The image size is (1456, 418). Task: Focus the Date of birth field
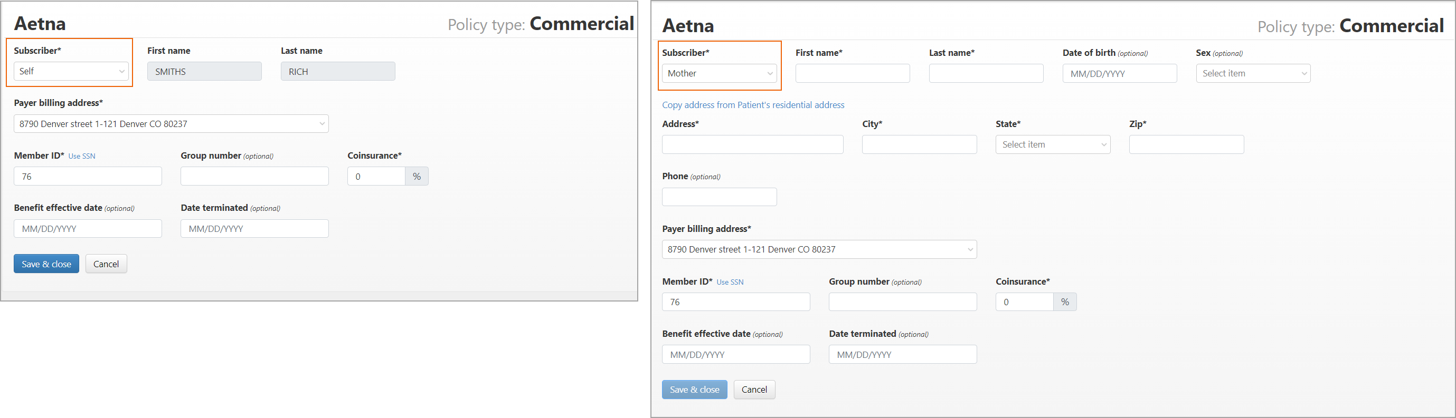1119,73
